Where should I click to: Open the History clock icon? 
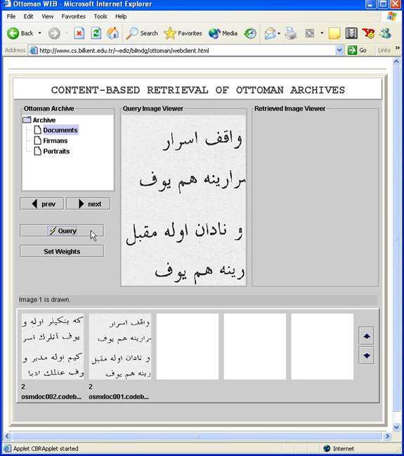250,33
